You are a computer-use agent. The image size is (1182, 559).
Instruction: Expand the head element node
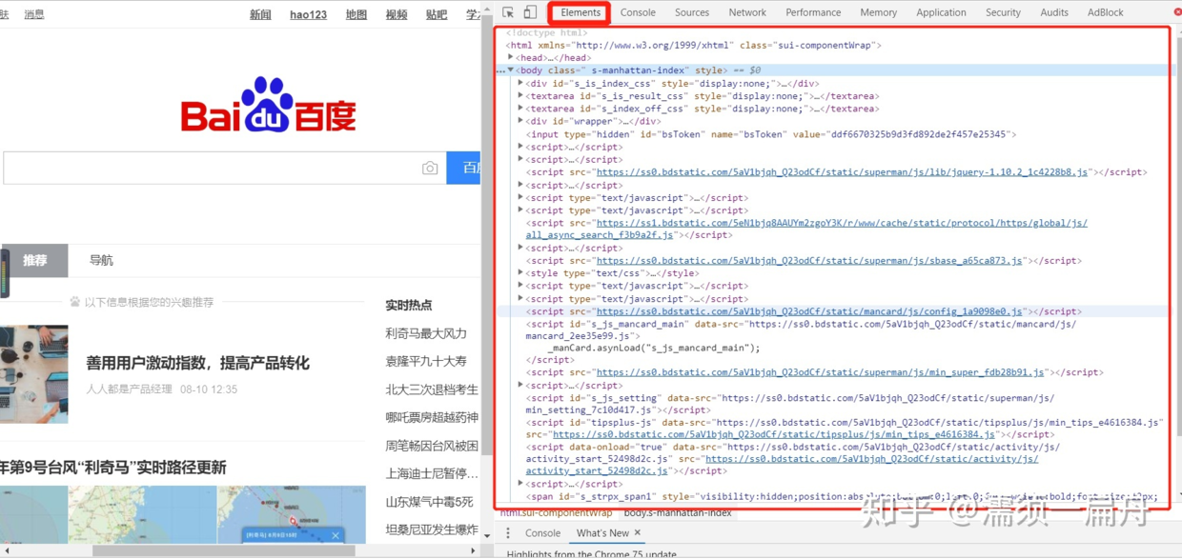click(x=512, y=58)
